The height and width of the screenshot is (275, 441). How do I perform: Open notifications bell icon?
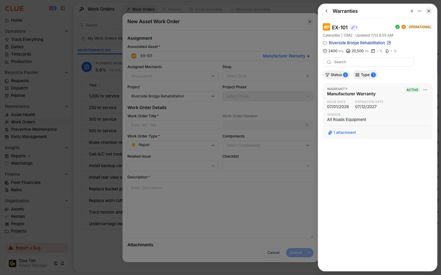(x=62, y=263)
